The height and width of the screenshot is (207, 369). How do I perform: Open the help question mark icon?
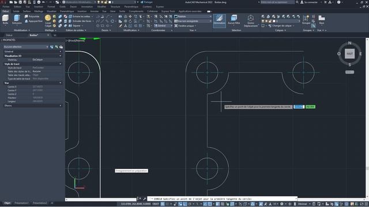pyautogui.click(x=338, y=2)
